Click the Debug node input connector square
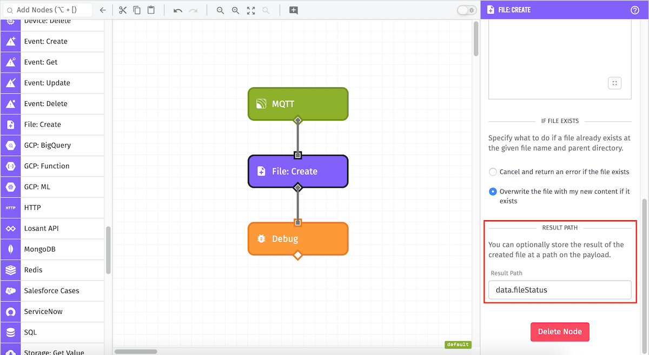This screenshot has width=649, height=355. [x=297, y=222]
